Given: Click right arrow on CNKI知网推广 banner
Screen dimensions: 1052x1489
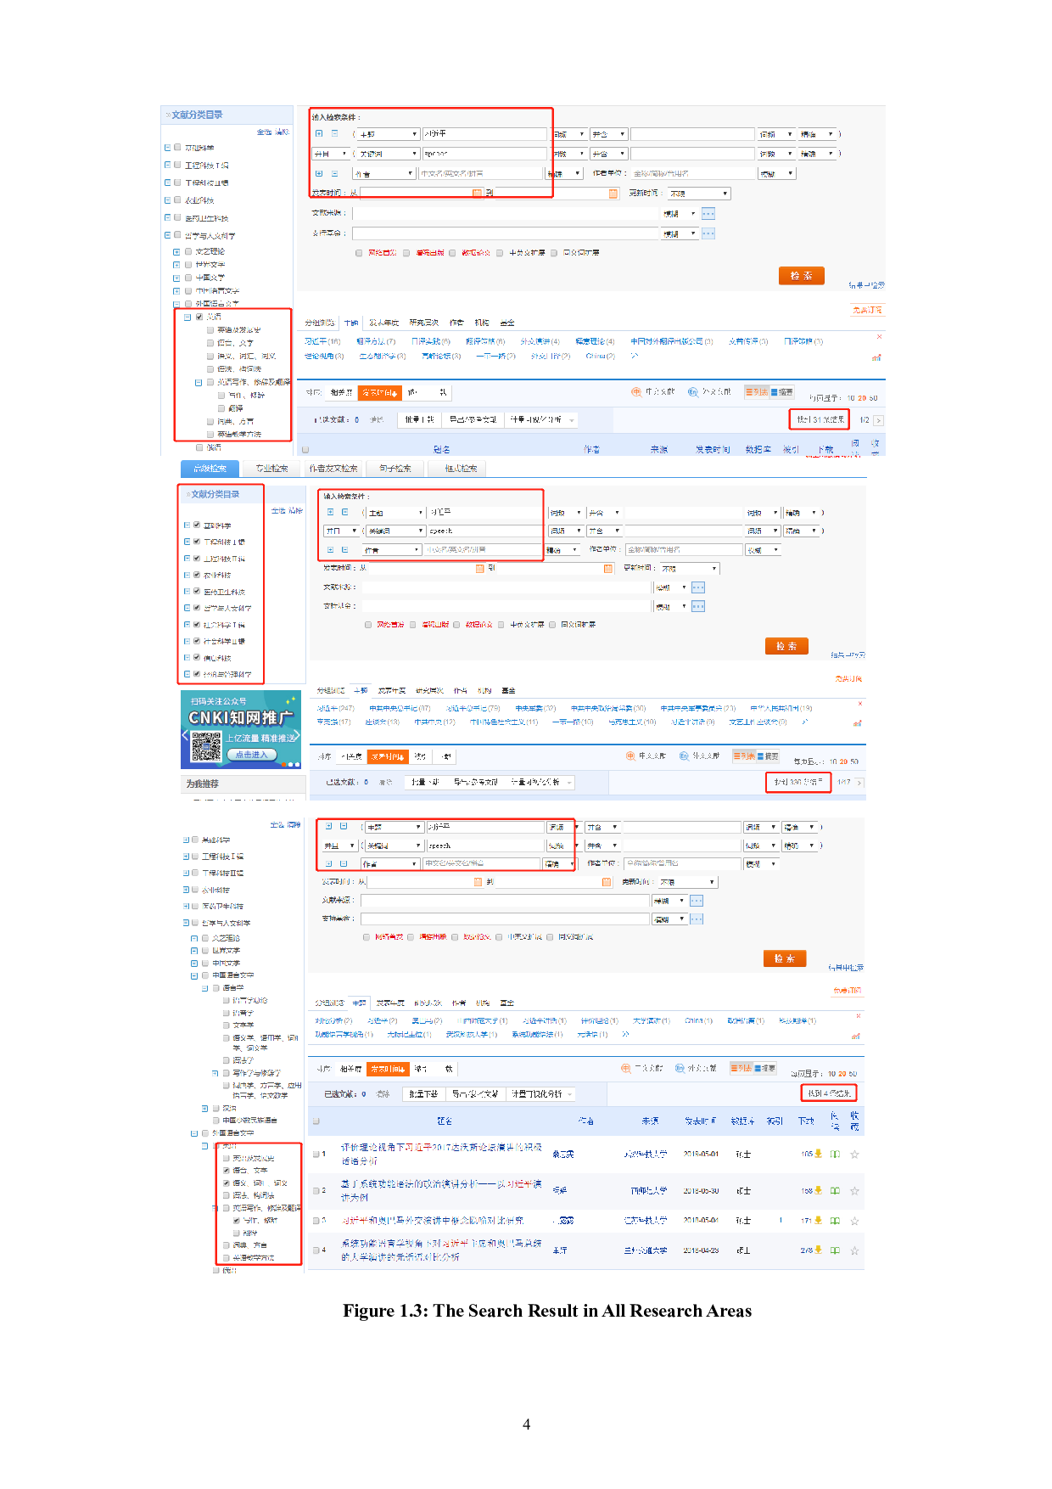Looking at the screenshot, I should click(298, 736).
